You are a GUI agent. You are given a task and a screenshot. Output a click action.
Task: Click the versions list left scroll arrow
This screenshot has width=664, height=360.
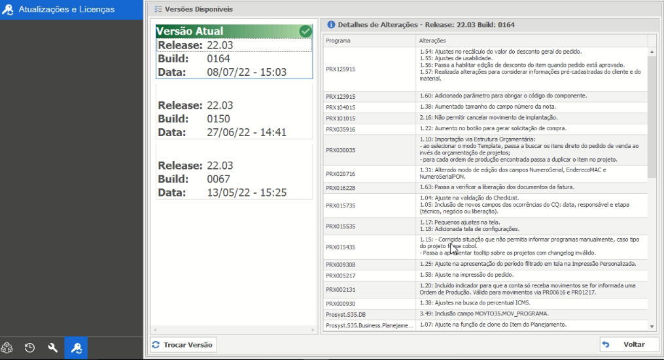(x=155, y=329)
